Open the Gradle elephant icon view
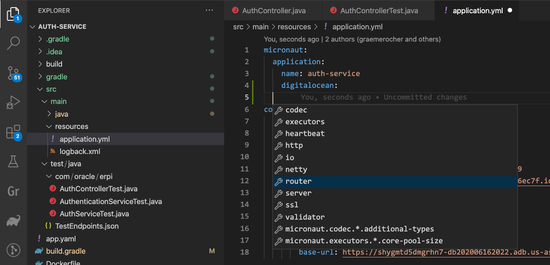This screenshot has height=265, width=550. pyautogui.click(x=13, y=221)
